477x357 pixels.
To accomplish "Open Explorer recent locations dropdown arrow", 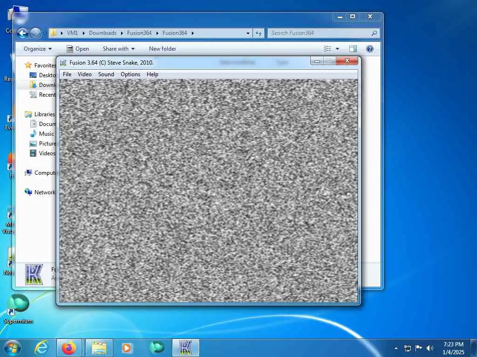I will [45, 33].
